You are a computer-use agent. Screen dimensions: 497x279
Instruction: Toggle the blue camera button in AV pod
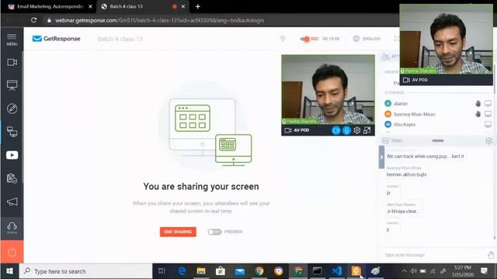(336, 130)
